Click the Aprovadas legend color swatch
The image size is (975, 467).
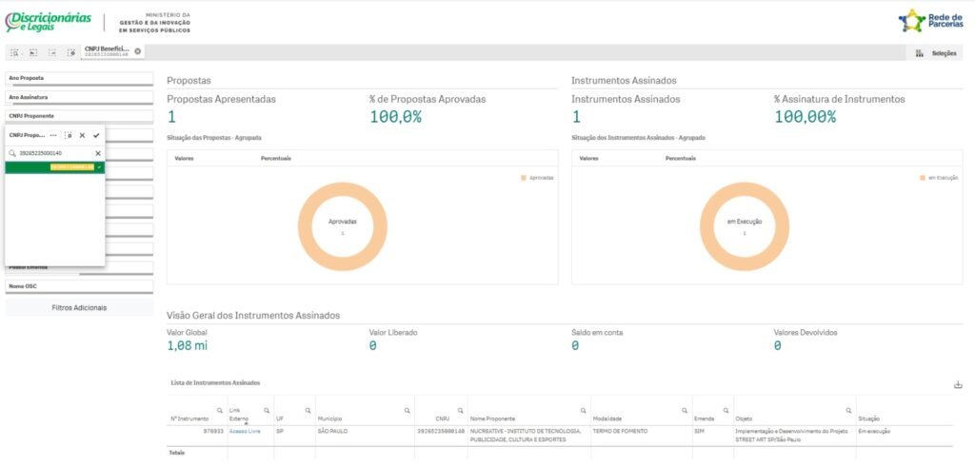click(524, 178)
